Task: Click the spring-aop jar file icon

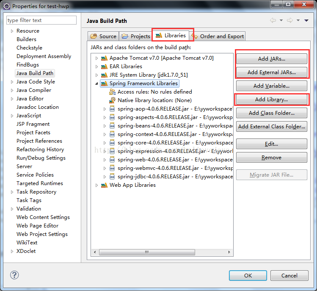Action: tap(112, 109)
